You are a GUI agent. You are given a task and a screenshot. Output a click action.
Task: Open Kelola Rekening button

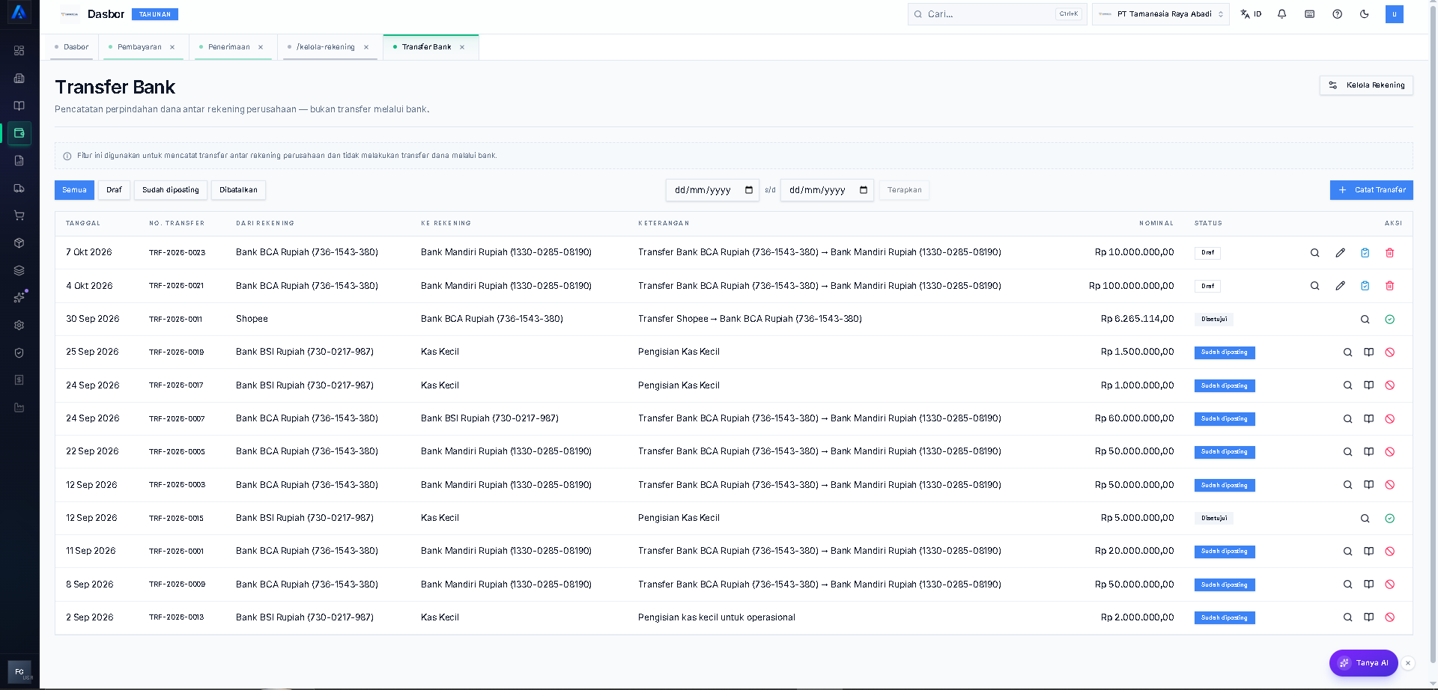[x=1366, y=85]
